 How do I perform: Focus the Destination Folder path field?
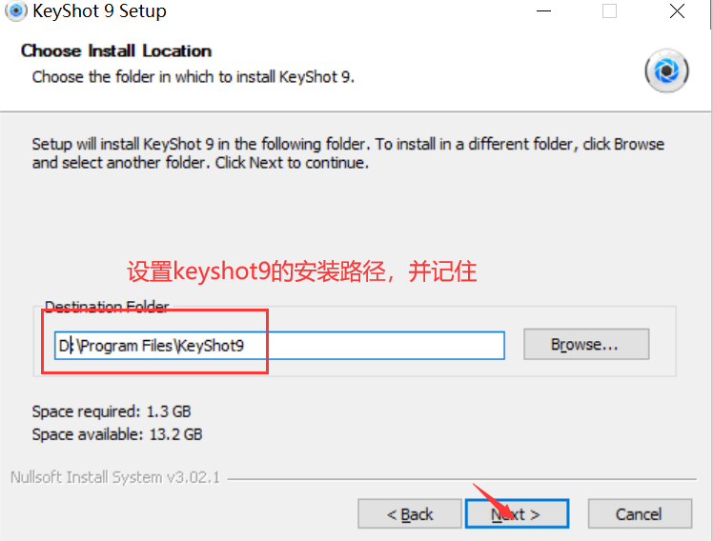(279, 346)
